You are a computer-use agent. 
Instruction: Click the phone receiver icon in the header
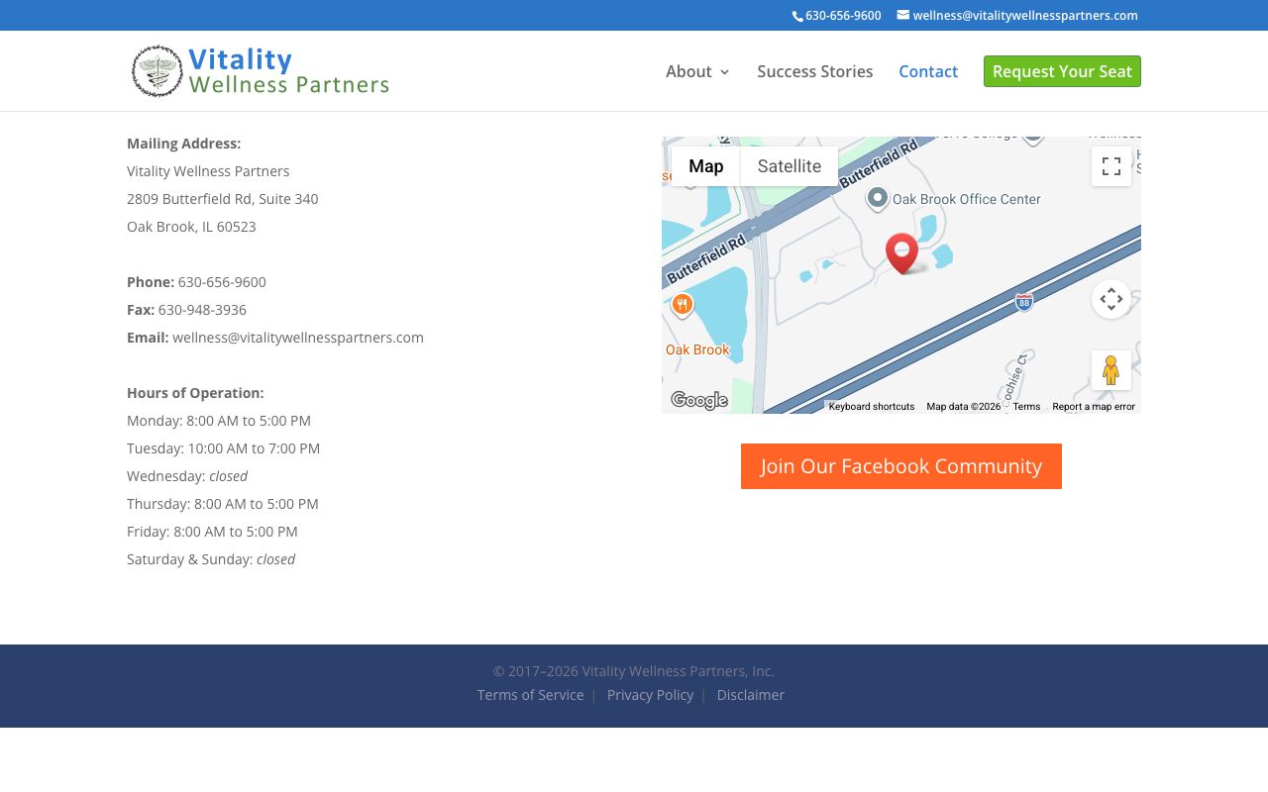796,15
